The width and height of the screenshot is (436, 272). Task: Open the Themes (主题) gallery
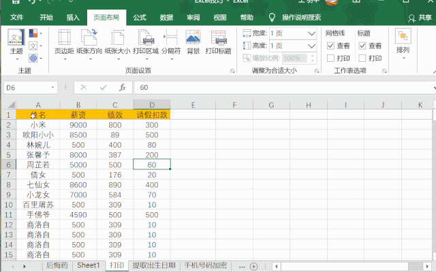click(16, 46)
